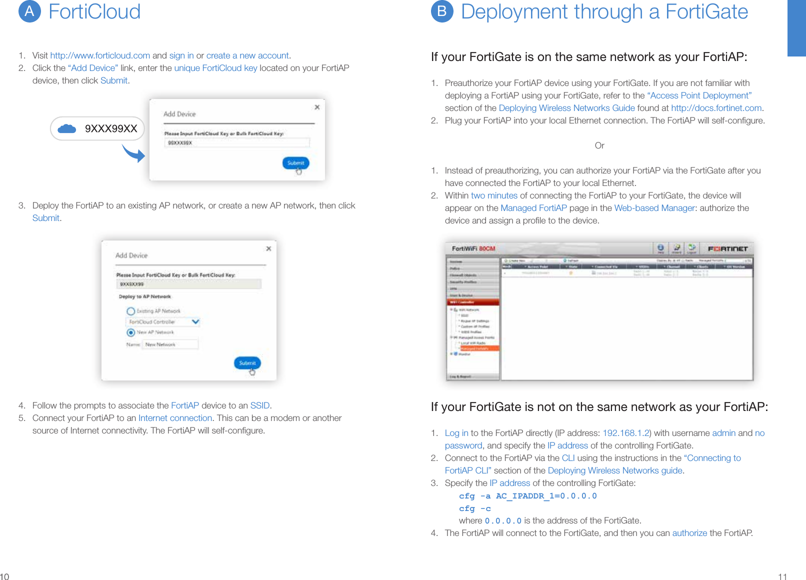Click the Help icon in FortiWiFi header

660,248
